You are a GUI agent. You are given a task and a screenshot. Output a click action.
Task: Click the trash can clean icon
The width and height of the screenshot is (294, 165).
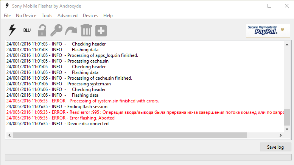pyautogui.click(x=86, y=30)
